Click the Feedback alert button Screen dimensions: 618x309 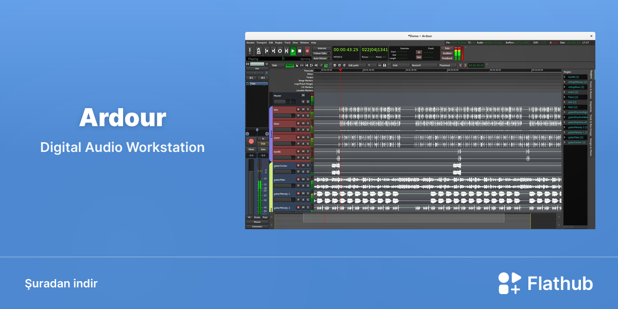(447, 58)
